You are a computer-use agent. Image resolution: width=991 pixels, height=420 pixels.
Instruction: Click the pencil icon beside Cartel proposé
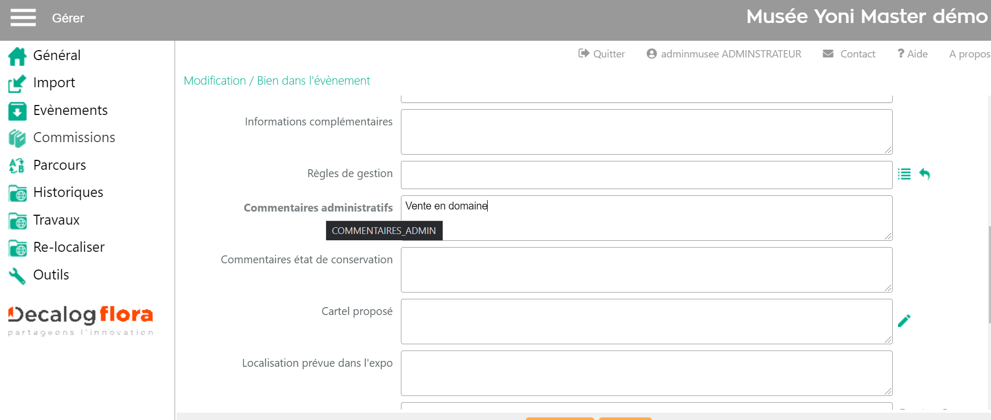point(904,321)
